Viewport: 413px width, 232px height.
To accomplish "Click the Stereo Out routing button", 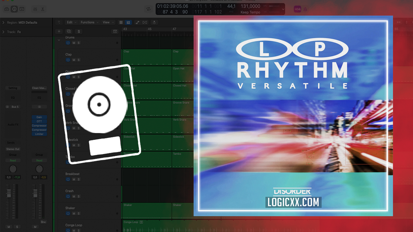I will [12, 149].
